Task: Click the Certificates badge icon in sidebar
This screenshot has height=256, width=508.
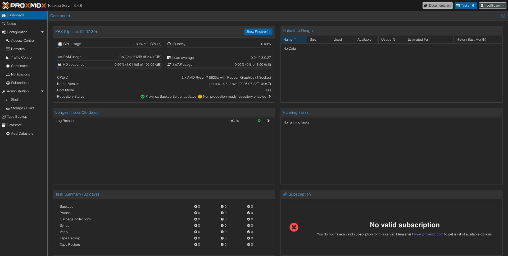Action: coord(8,66)
